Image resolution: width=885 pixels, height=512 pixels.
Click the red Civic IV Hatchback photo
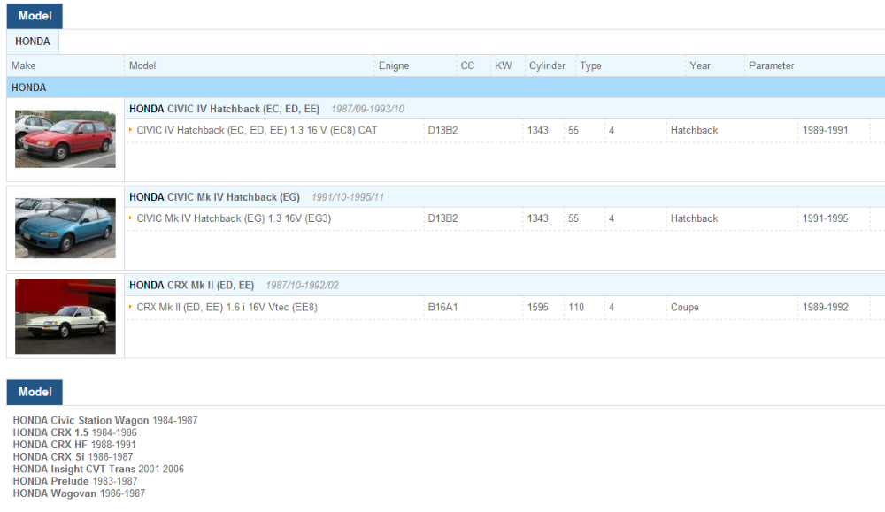point(65,139)
